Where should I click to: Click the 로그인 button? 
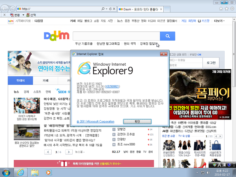coord(211,63)
